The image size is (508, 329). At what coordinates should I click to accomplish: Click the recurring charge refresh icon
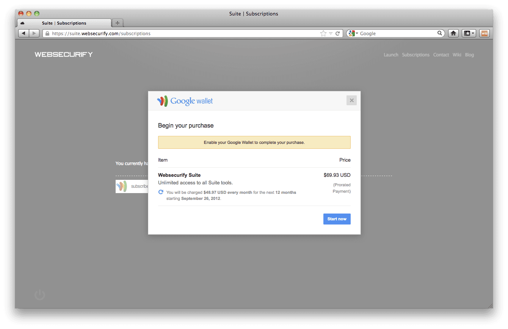pyautogui.click(x=161, y=192)
